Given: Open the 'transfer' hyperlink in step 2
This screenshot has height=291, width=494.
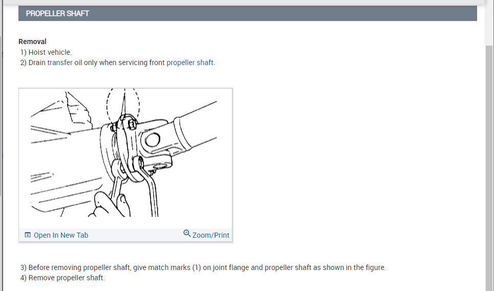Looking at the screenshot, I should coord(60,63).
